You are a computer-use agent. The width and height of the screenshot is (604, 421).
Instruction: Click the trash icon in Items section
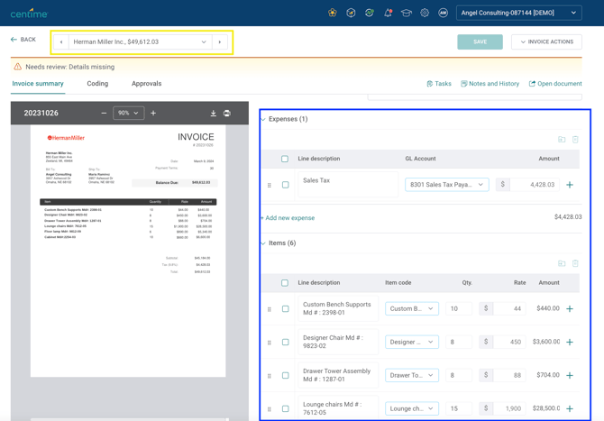point(575,263)
